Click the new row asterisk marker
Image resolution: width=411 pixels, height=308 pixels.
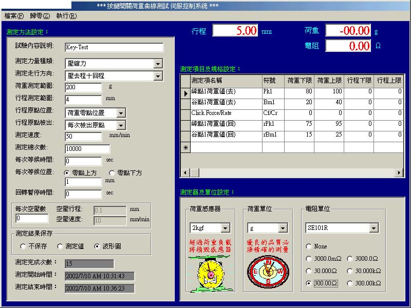[185, 147]
